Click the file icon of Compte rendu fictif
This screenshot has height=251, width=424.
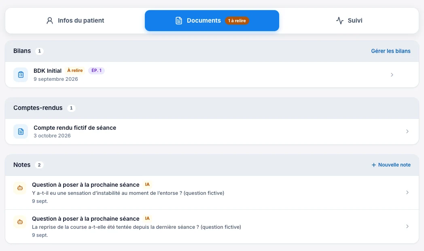[21, 132]
